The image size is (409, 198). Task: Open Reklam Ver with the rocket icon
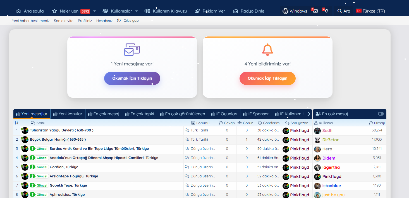tap(197, 11)
